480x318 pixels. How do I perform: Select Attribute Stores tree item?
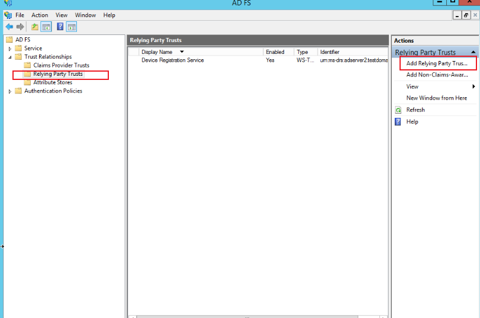click(53, 82)
